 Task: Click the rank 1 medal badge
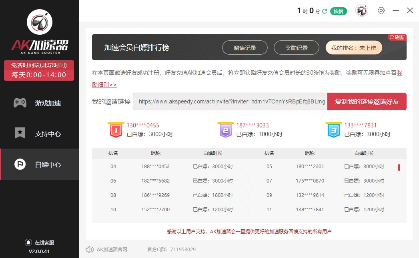tap(116, 130)
